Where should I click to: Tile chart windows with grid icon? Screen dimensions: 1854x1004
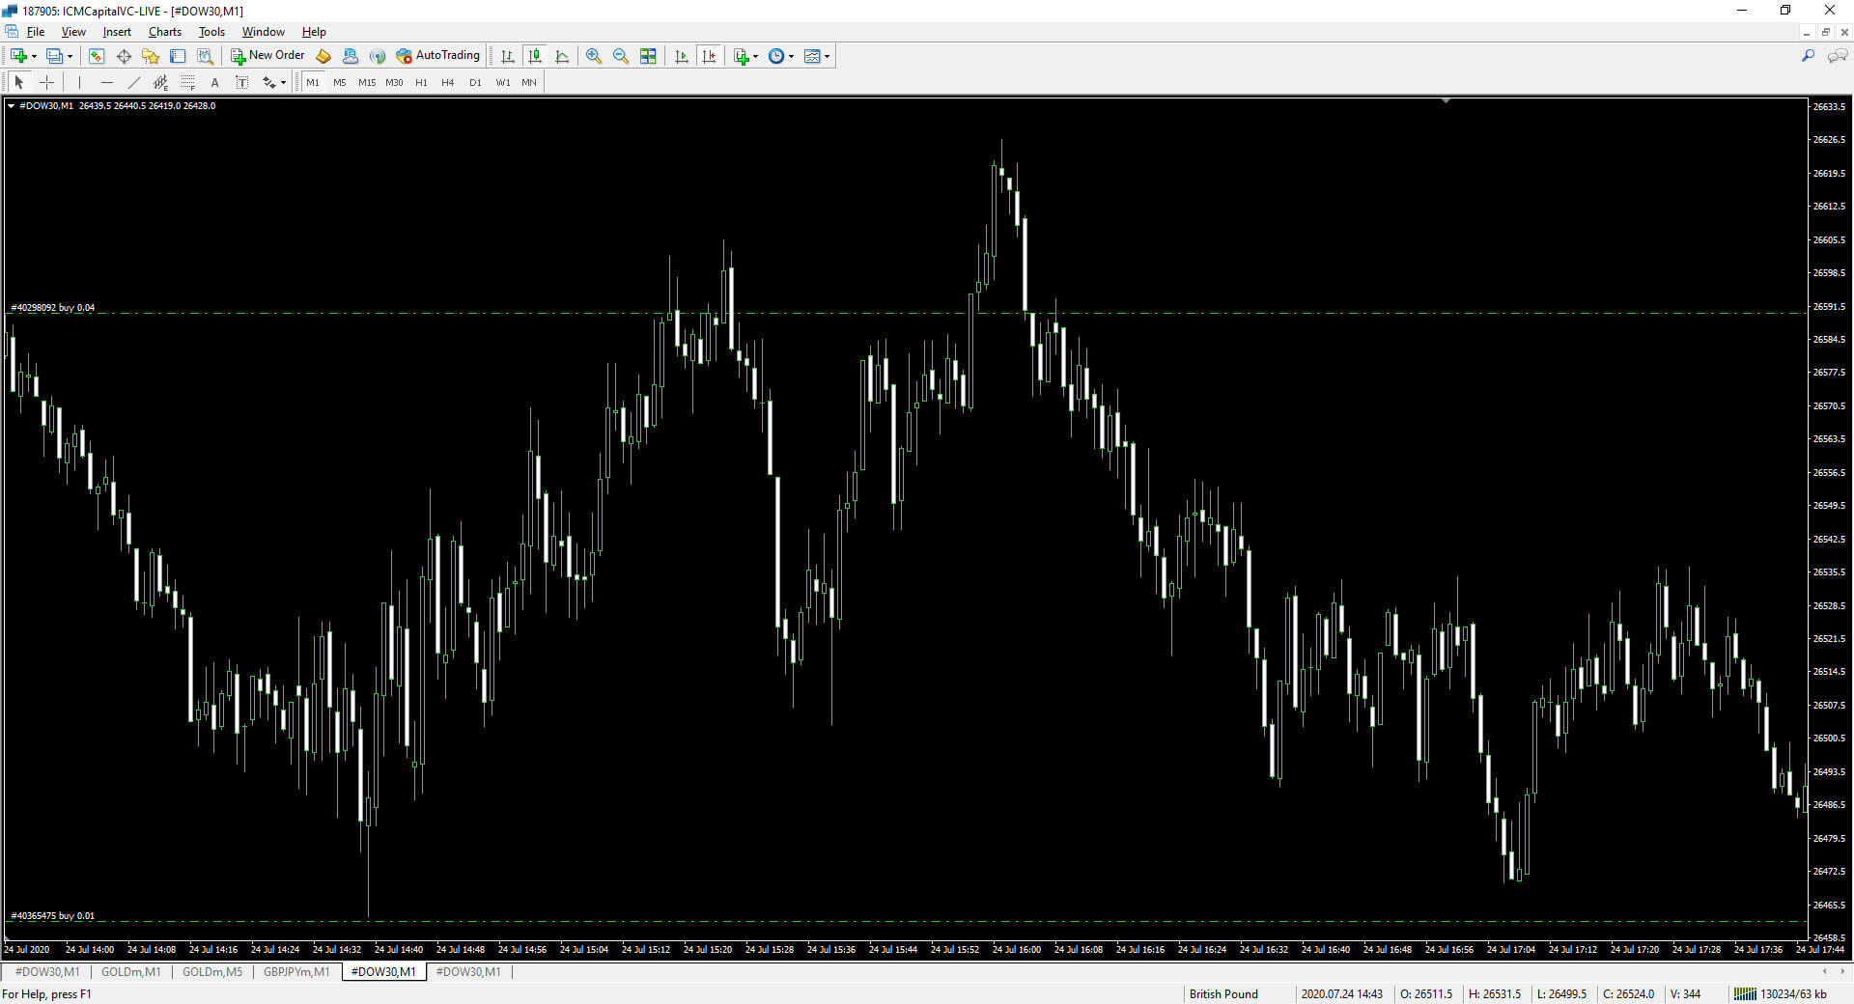tap(648, 56)
